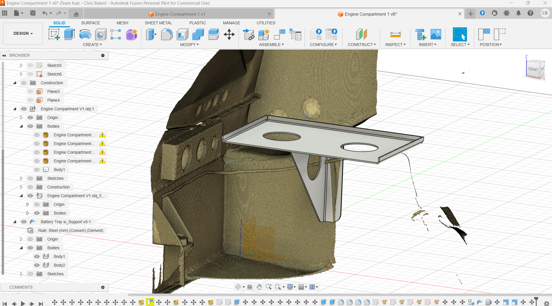Click the Save icon
The width and height of the screenshot is (552, 306).
click(33, 13)
